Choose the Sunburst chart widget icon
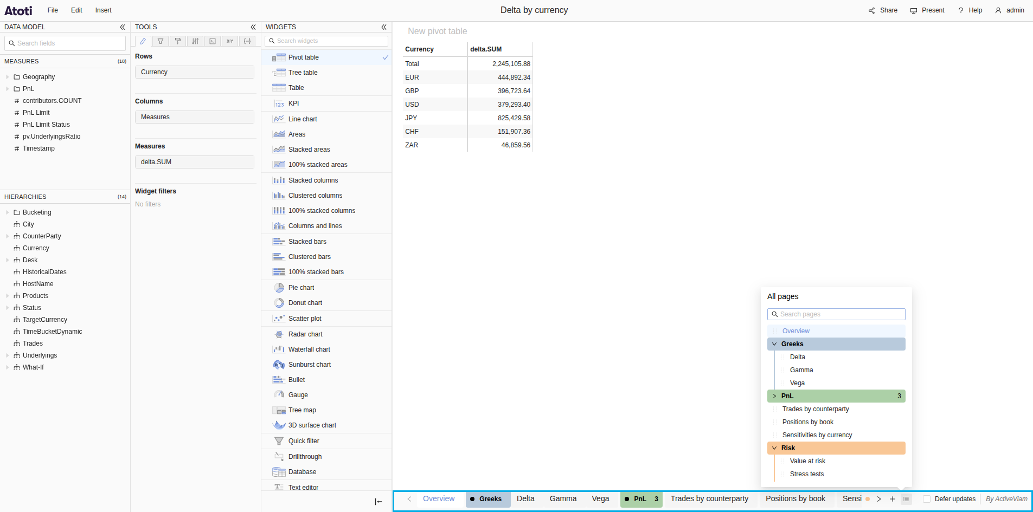The image size is (1033, 512). point(279,365)
